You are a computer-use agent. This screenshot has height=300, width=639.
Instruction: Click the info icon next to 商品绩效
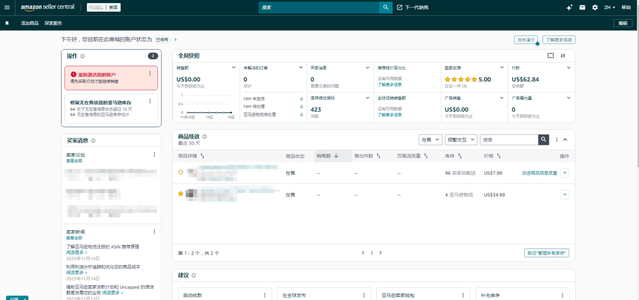click(x=205, y=137)
